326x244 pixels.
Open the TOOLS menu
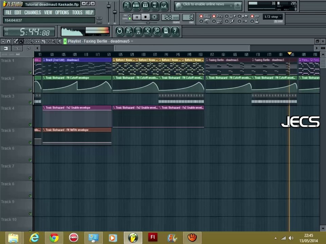pyautogui.click(x=77, y=12)
